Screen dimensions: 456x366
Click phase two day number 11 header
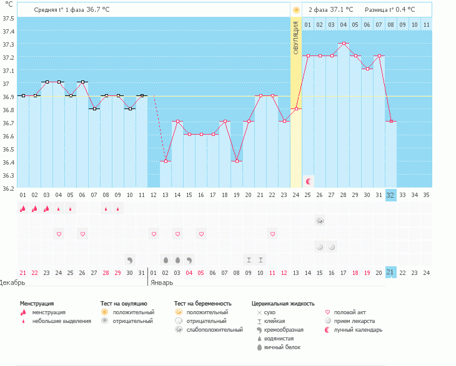[427, 25]
